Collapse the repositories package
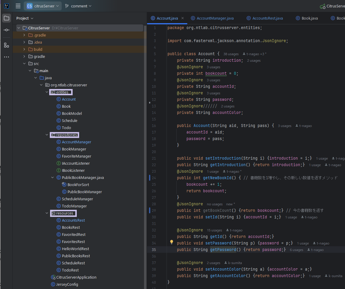This screenshot has height=289, width=345. [x=47, y=135]
